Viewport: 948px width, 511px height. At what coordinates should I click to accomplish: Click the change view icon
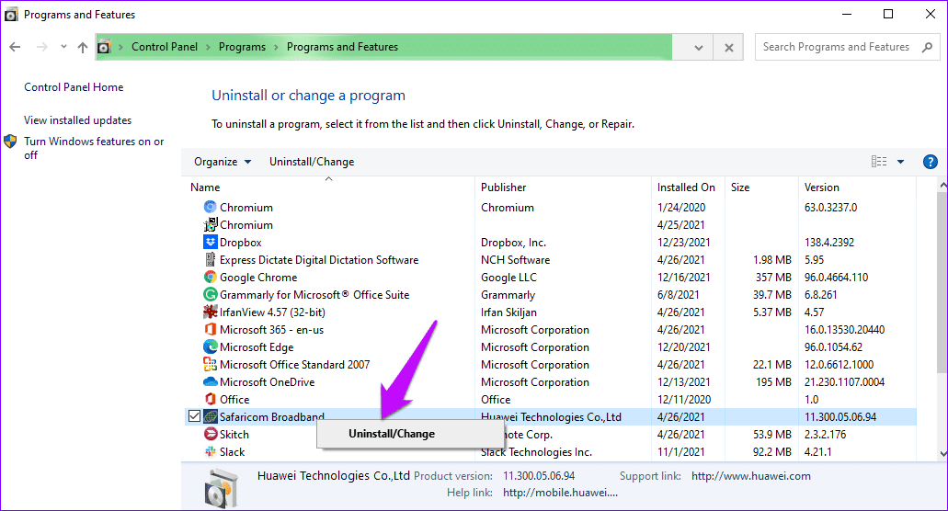tap(879, 162)
